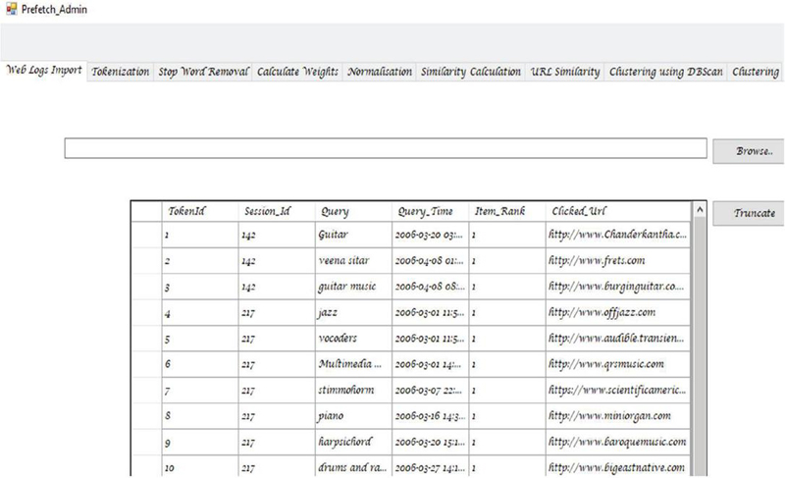Sort by the Query_Time column header
This screenshot has width=785, height=478.
431,211
